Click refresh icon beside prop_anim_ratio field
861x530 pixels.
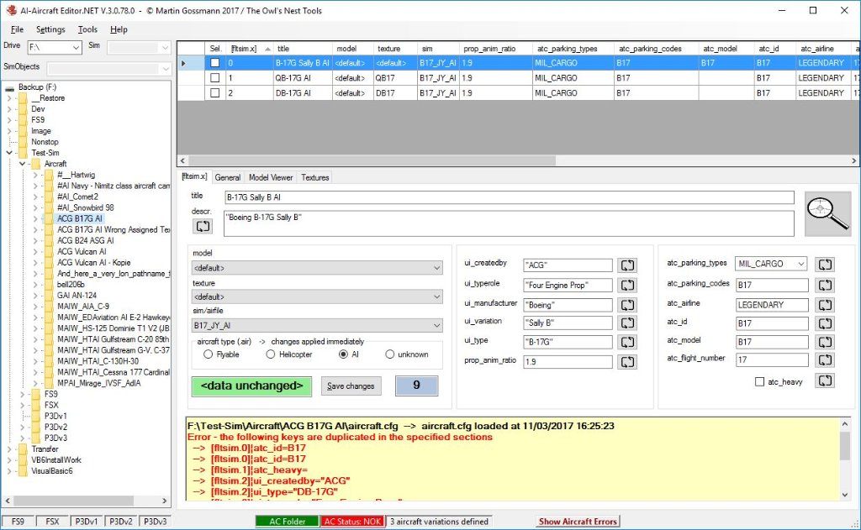[x=627, y=362]
